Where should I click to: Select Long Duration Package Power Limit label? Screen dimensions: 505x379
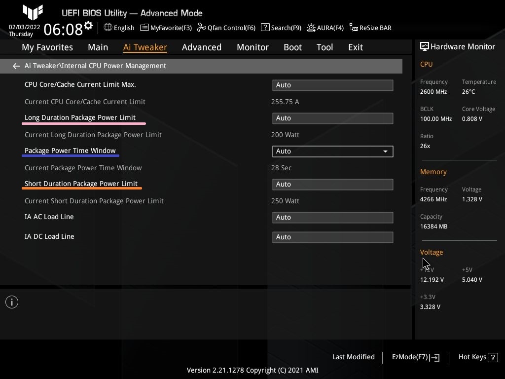point(80,117)
